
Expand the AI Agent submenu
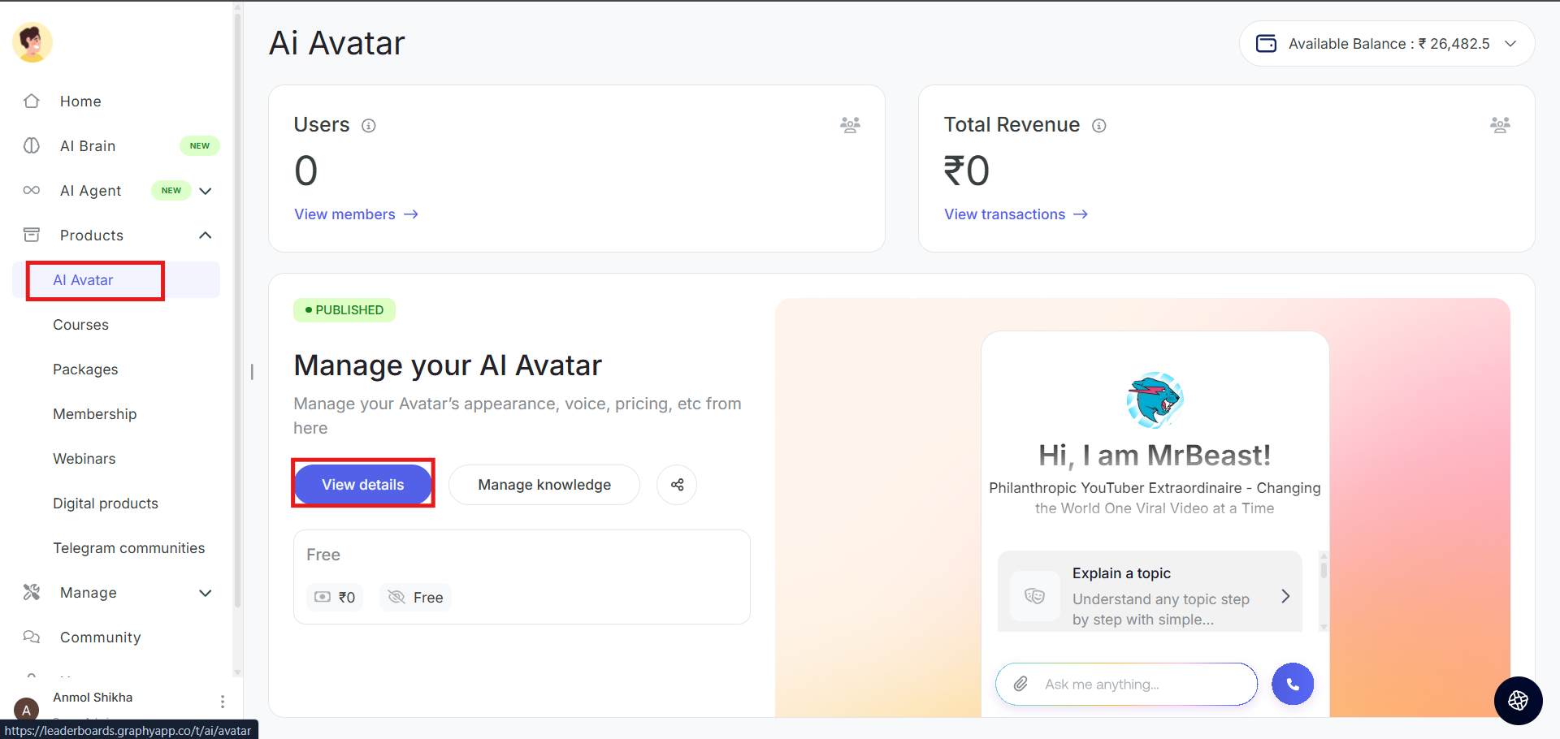(x=206, y=191)
